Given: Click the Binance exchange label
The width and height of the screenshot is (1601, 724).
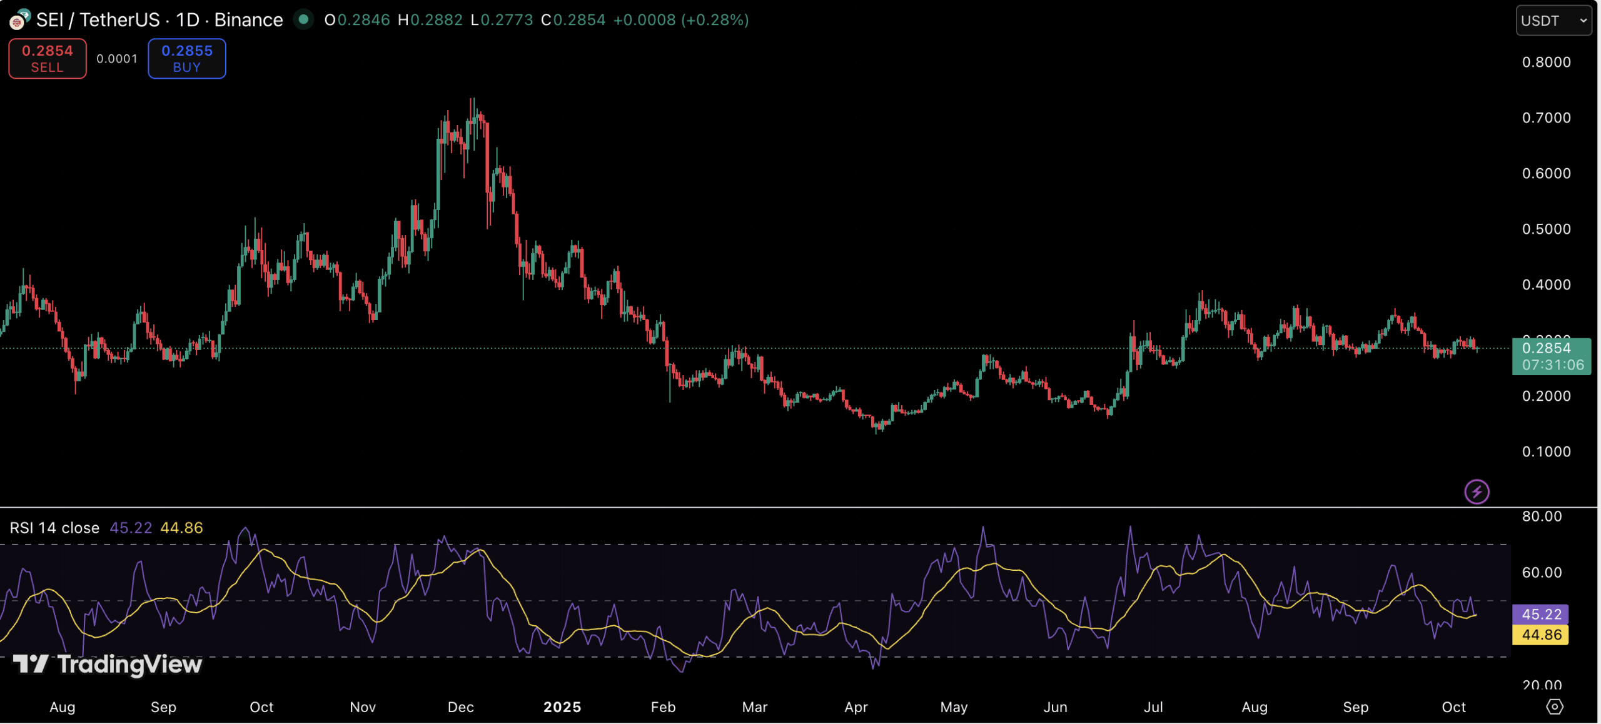Looking at the screenshot, I should point(248,20).
